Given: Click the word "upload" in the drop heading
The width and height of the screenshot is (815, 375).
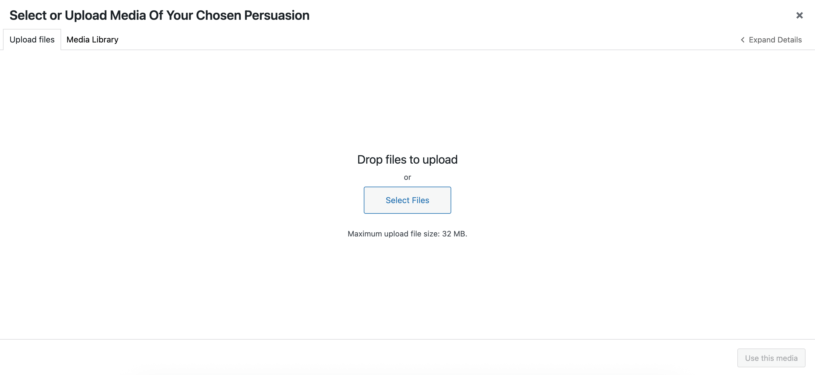Looking at the screenshot, I should (x=440, y=159).
